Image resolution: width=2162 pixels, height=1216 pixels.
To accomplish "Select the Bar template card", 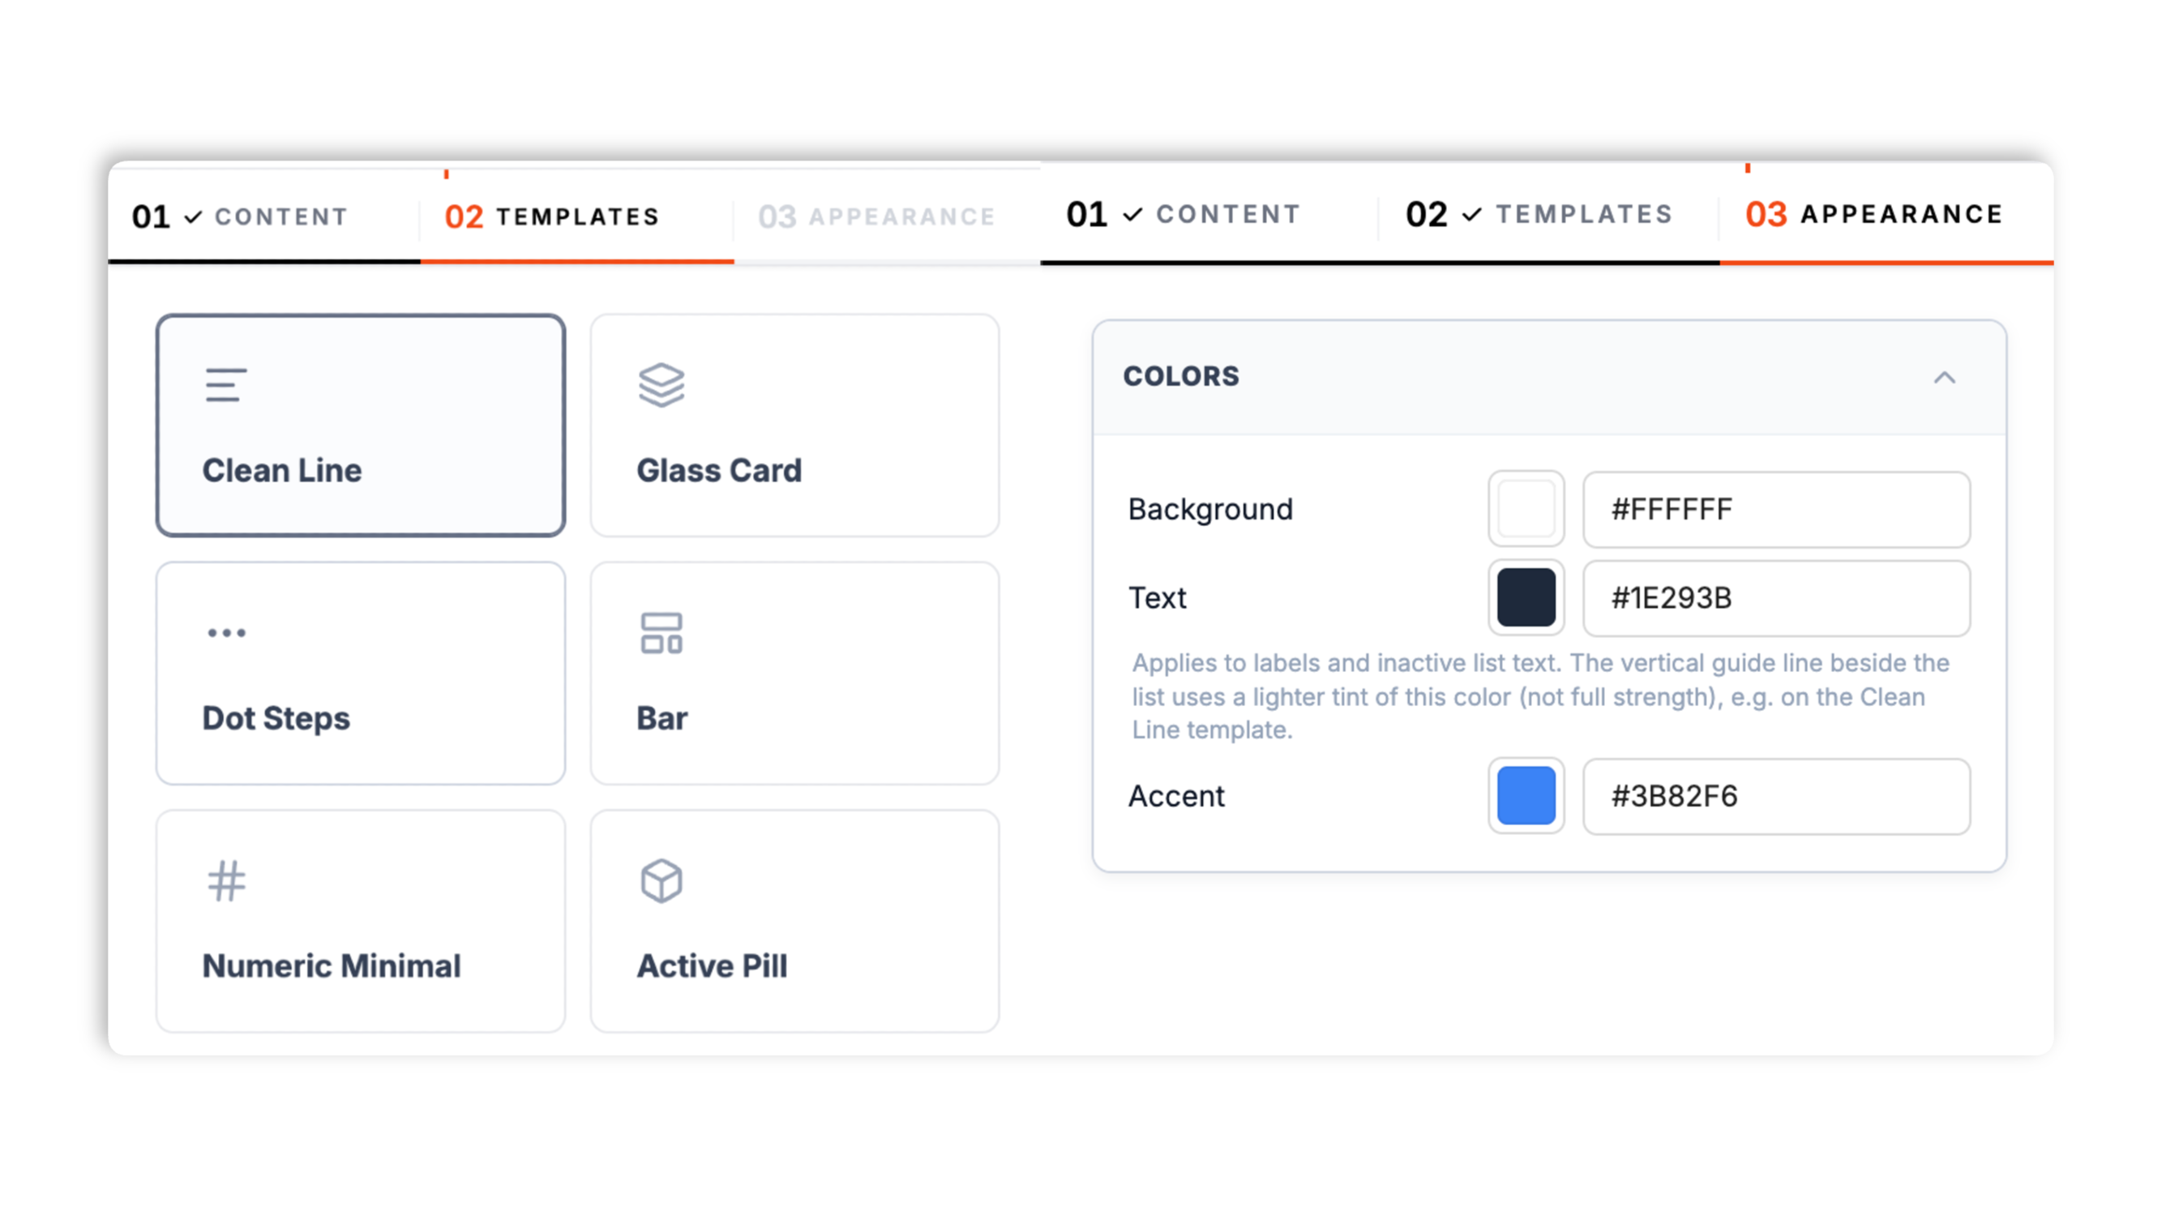I will (794, 673).
